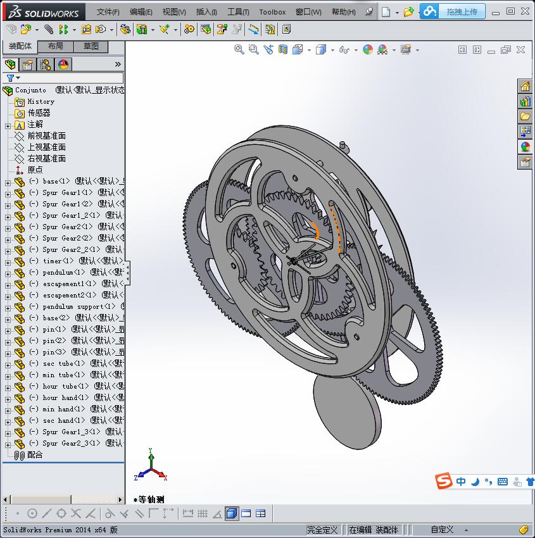Open the PropertyManager tab icon

tap(28, 65)
